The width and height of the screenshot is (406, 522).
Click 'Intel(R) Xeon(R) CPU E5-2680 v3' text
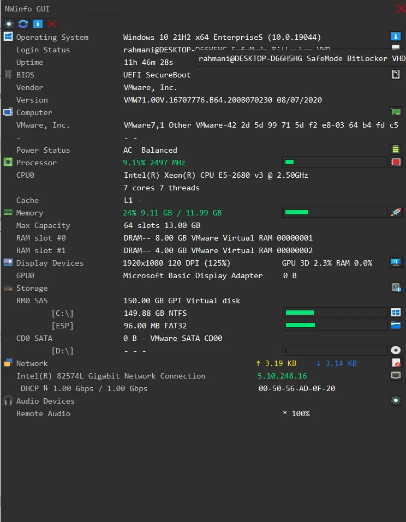tap(194, 175)
